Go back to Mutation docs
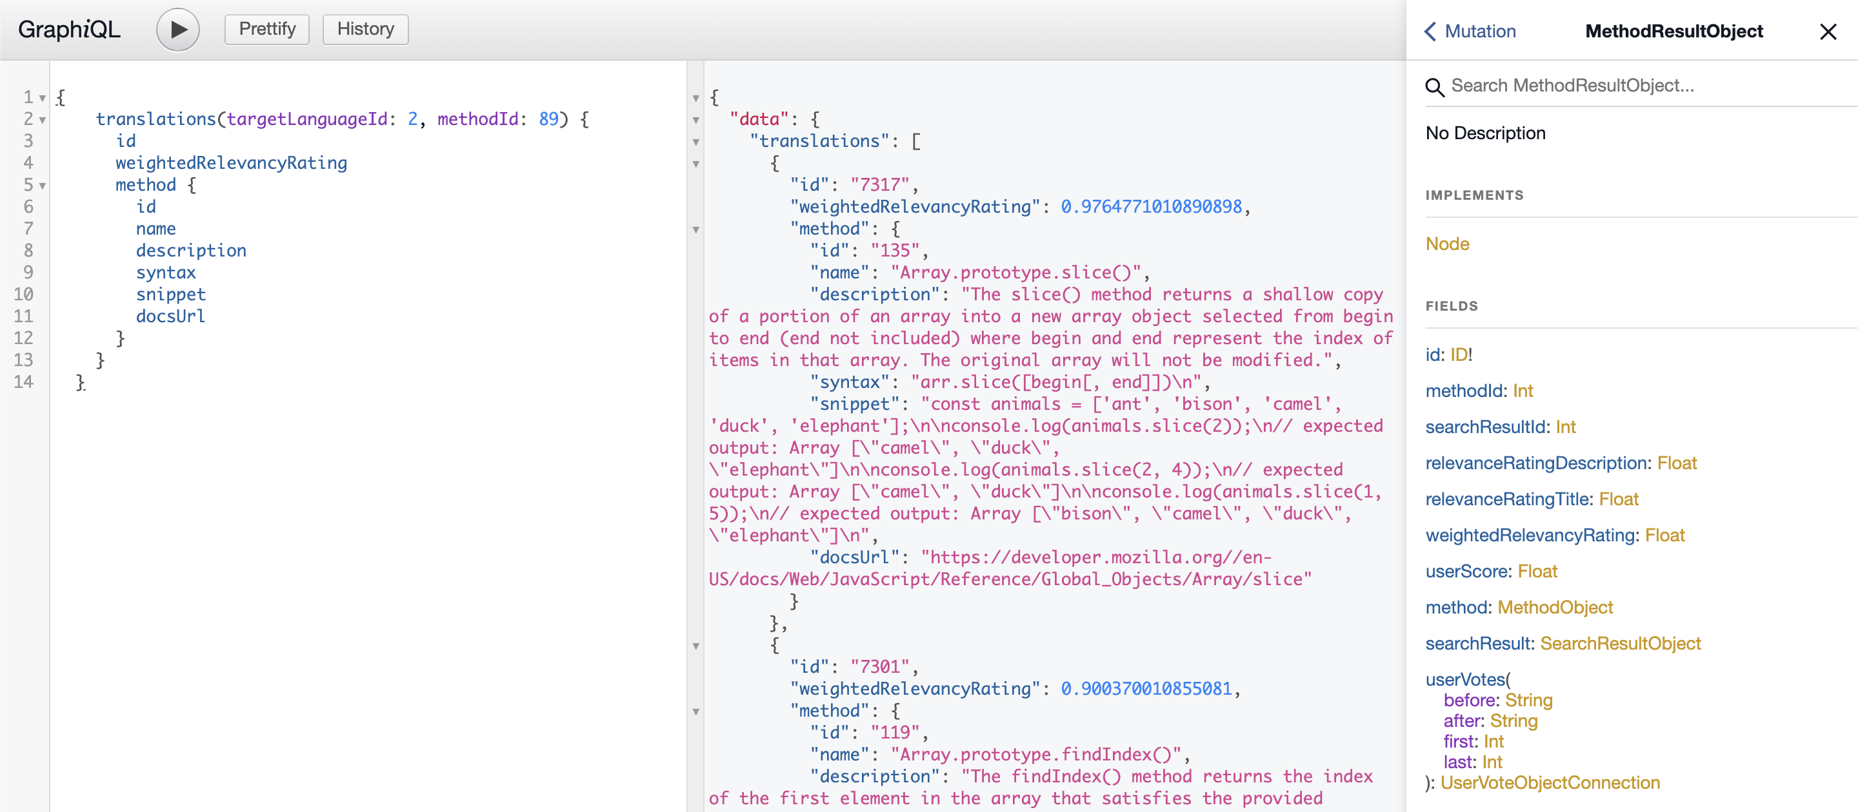The width and height of the screenshot is (1858, 812). point(1470,31)
